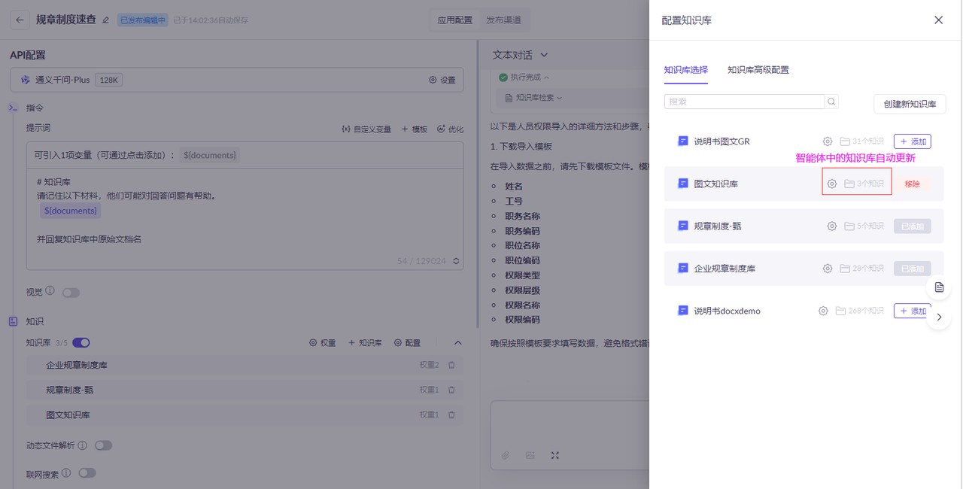
Task: Click 优化 button in 提示词
Action: pos(450,129)
